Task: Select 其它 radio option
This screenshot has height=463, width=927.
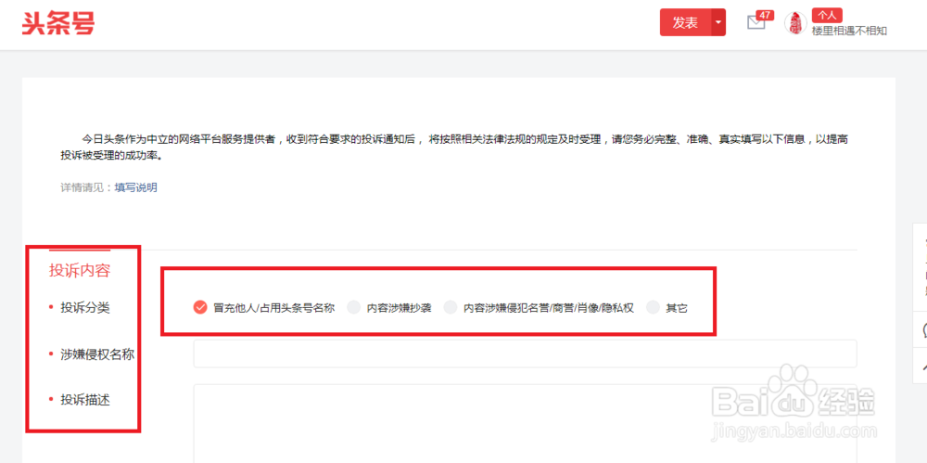Action: point(653,307)
